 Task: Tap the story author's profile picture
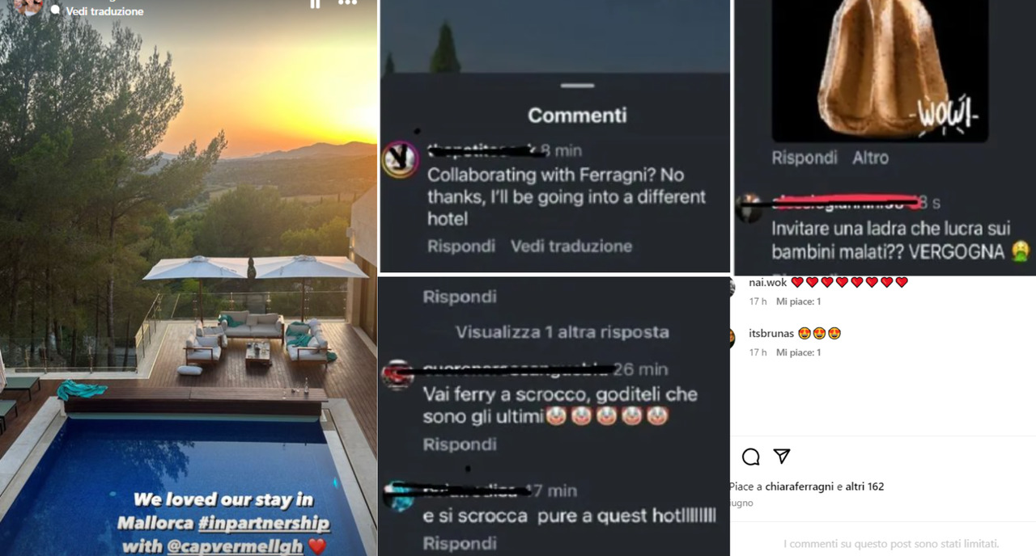(28, 6)
